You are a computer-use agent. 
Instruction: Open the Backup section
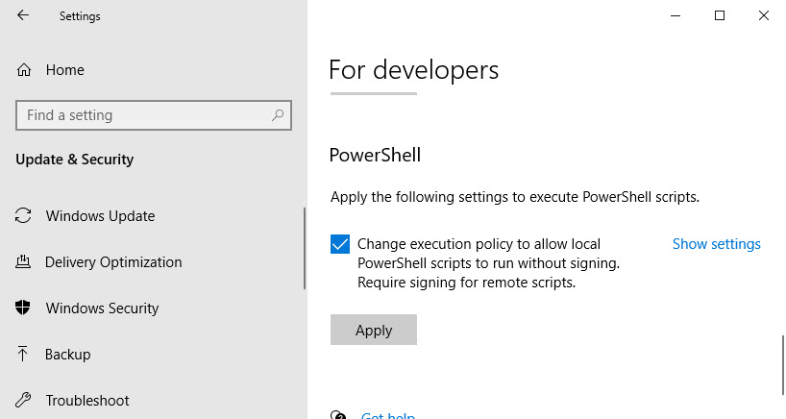tap(67, 355)
